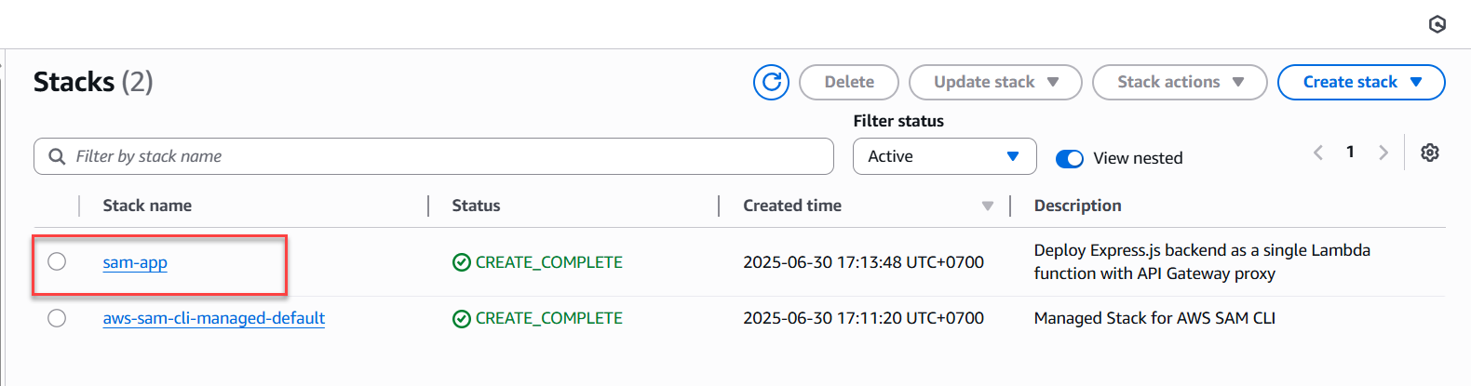The image size is (1471, 386).
Task: Open the Create stack menu
Action: (x=1361, y=82)
